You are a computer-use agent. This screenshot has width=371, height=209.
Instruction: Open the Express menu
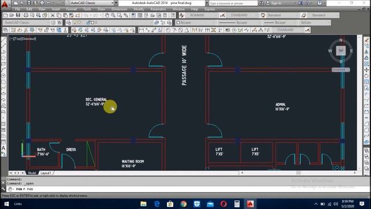pyautogui.click(x=209, y=9)
